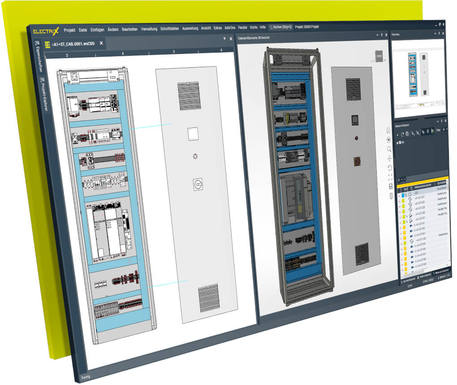Click the rotate view icon in 3D toolbar

pos(389,168)
